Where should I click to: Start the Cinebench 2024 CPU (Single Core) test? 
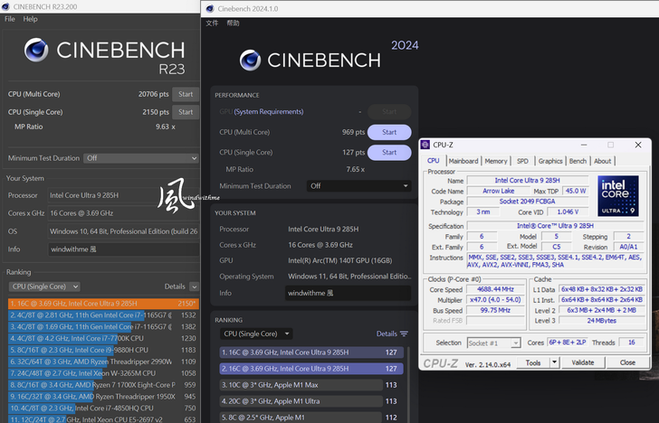pos(389,153)
